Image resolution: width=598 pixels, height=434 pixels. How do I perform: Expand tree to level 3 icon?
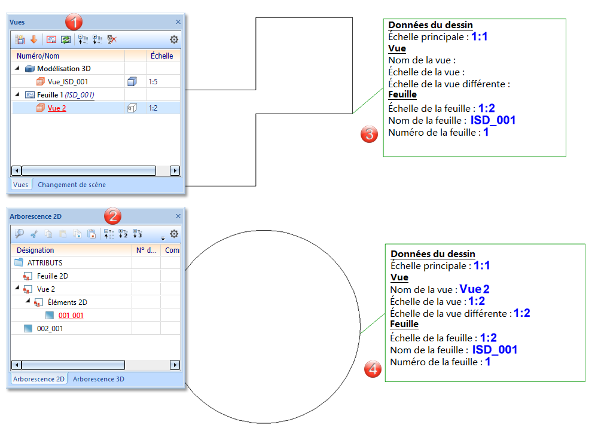(138, 233)
